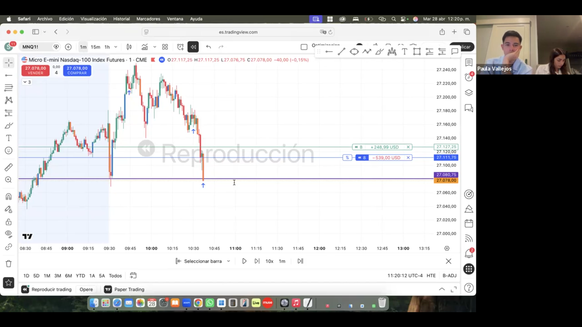The image size is (582, 327).
Task: Close the -539,00 USD position line
Action: coord(408,158)
